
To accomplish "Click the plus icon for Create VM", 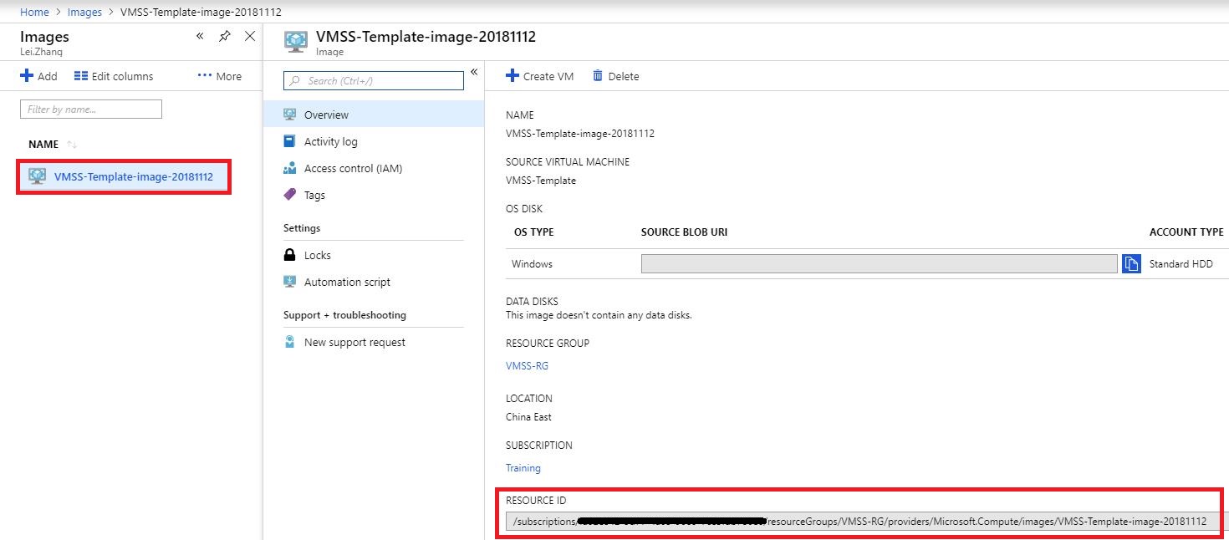I will 513,76.
